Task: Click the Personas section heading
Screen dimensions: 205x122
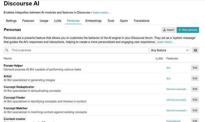Action: click(x=12, y=30)
